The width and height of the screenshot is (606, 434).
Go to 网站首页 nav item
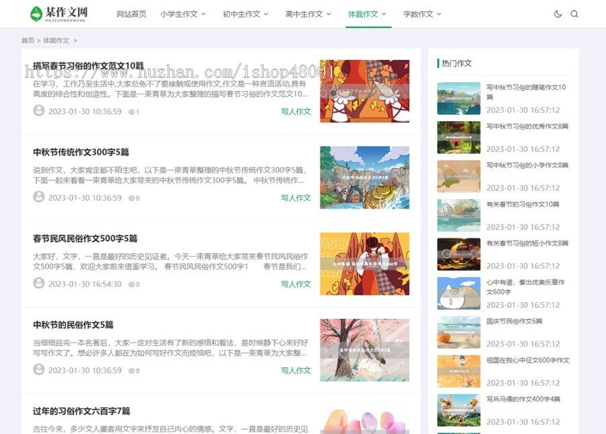click(x=131, y=14)
